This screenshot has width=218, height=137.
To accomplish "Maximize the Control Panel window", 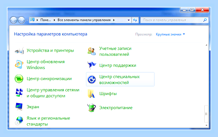I will tap(192, 10).
